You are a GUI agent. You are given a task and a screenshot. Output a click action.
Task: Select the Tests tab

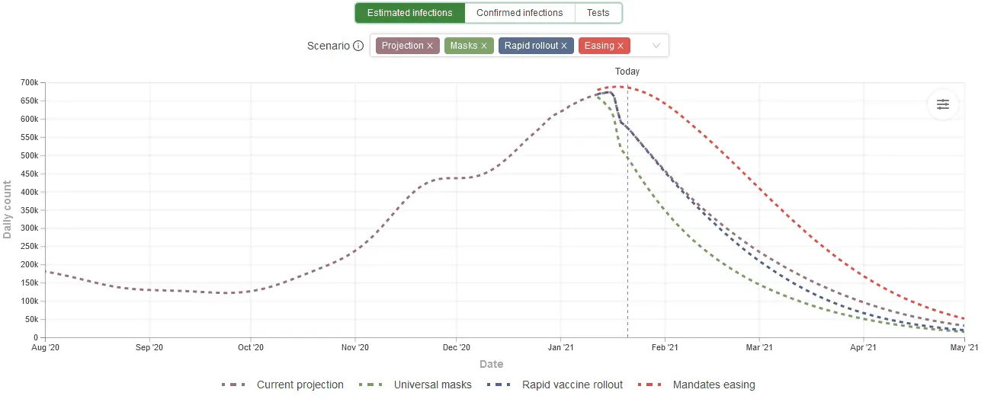point(598,13)
